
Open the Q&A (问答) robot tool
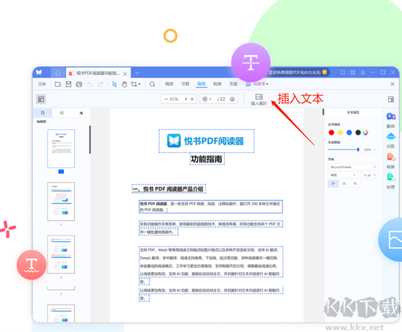(x=391, y=141)
